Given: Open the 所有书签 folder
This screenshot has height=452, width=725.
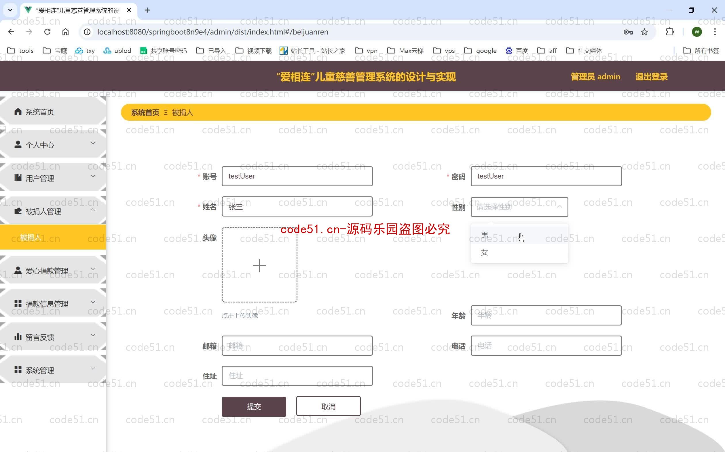Looking at the screenshot, I should (x=701, y=51).
